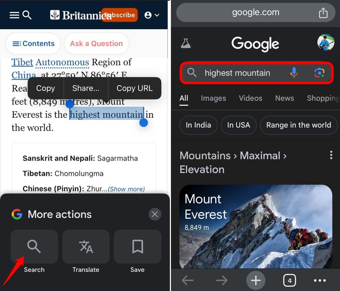
Task: Tap share icon in address bar
Action: (323, 12)
